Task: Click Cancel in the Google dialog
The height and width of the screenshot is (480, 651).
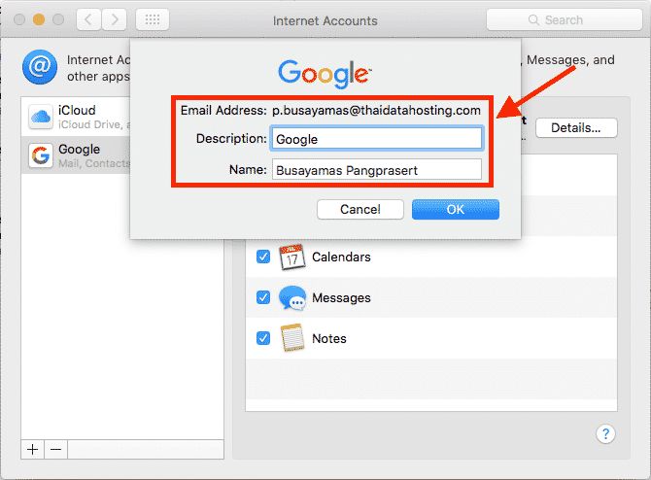Action: (x=360, y=209)
